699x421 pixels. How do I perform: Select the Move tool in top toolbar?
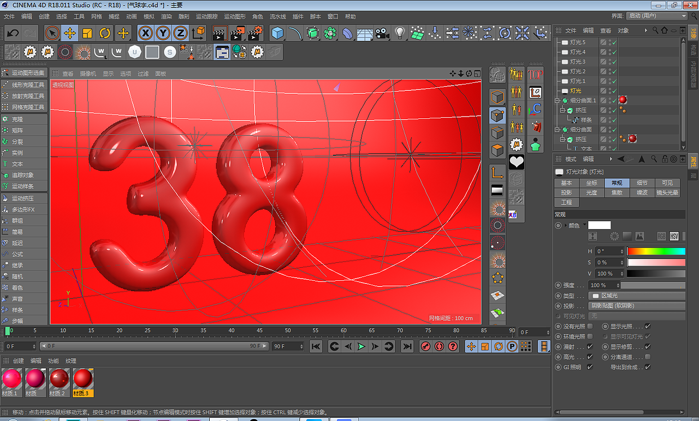70,33
